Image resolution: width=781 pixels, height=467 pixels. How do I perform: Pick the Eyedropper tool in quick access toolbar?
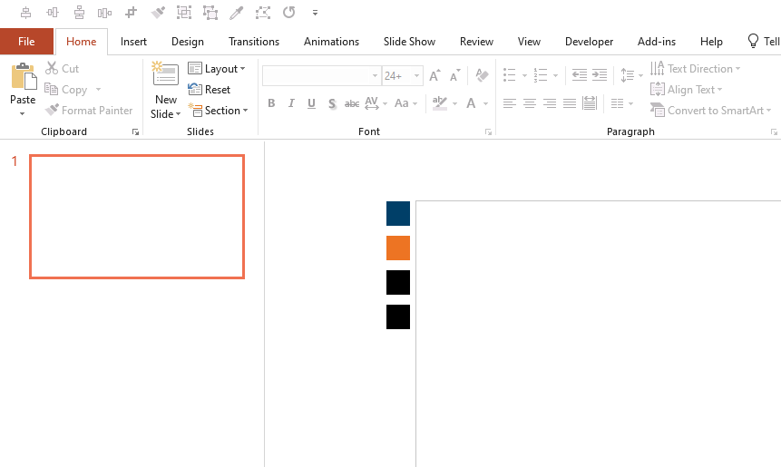(x=236, y=13)
